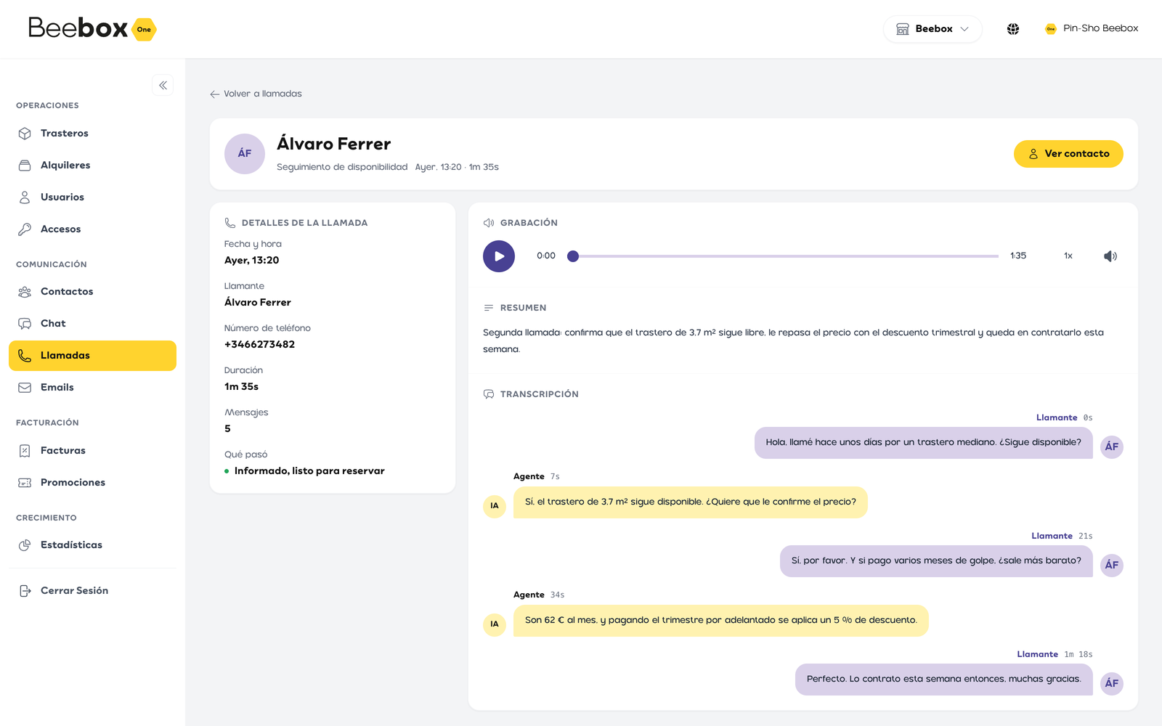
Task: Click the recording progress slider handle
Action: [573, 256]
